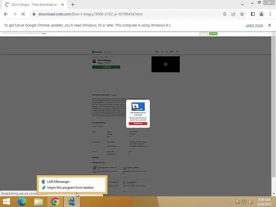Open Learn more about Chrome updates
The image size is (276, 207).
(254, 25)
